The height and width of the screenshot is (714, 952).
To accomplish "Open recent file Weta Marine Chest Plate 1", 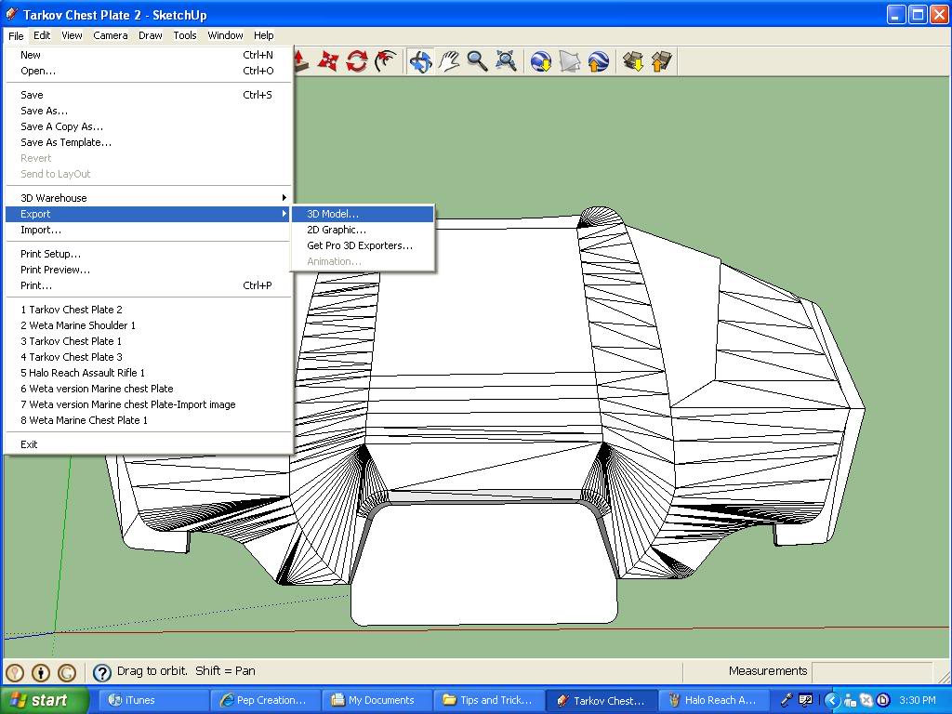I will pyautogui.click(x=148, y=420).
